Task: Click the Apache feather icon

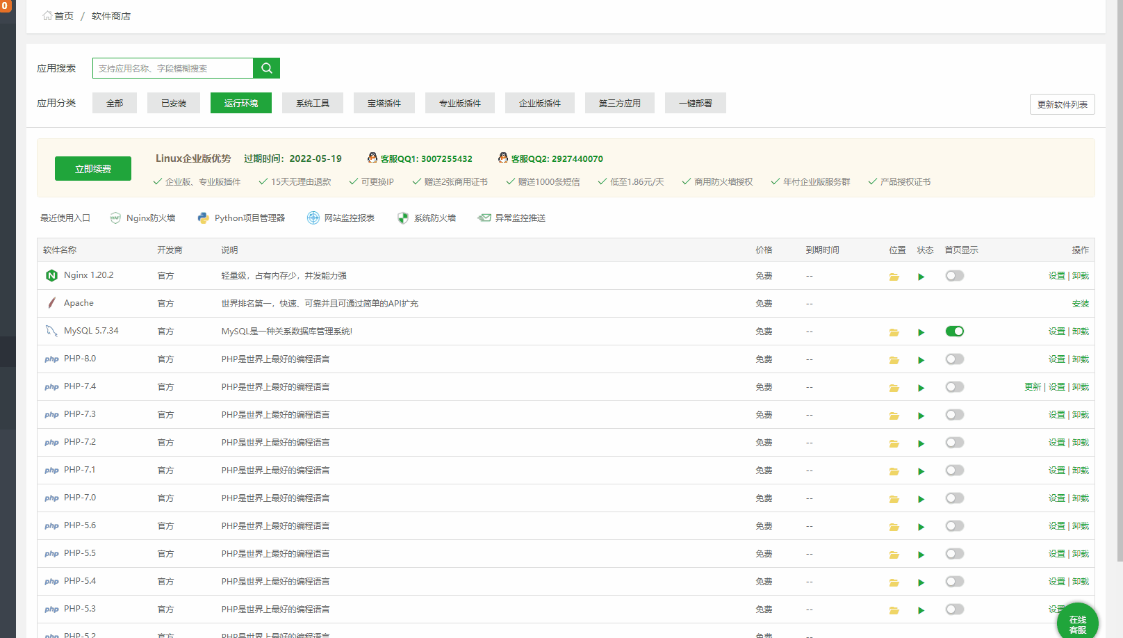Action: (51, 303)
